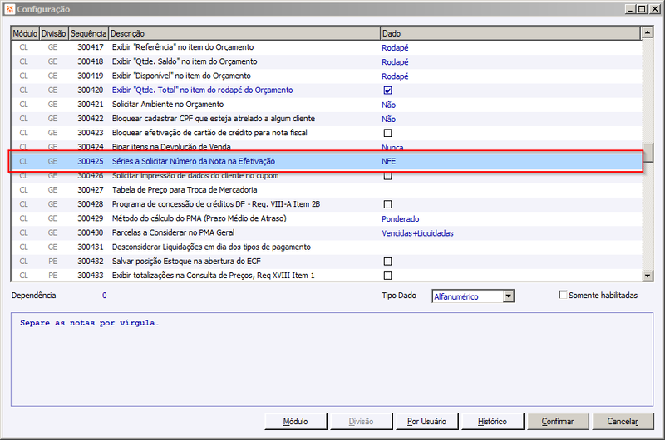Click sequence number 300433

[91, 276]
